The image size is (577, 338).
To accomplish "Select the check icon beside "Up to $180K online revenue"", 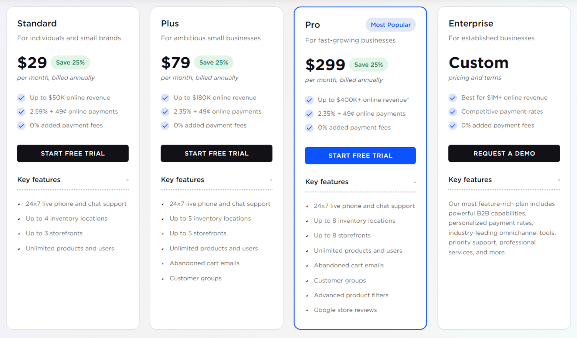I will click(165, 98).
